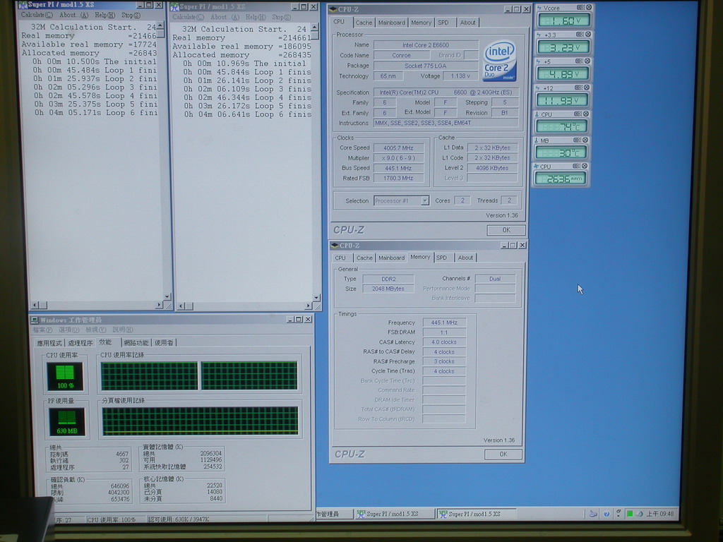Activate Task Manager taskbar button
The height and width of the screenshot is (542, 723).
tap(333, 514)
